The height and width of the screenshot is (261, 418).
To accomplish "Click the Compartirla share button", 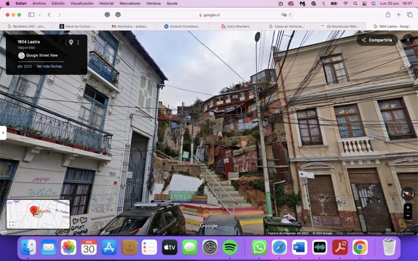I will (377, 40).
